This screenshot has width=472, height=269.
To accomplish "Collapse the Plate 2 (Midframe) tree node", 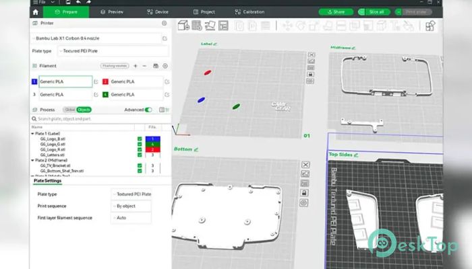I will pyautogui.click(x=32, y=160).
